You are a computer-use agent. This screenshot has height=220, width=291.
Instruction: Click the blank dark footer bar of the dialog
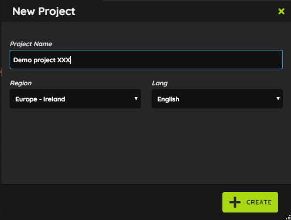(111, 202)
